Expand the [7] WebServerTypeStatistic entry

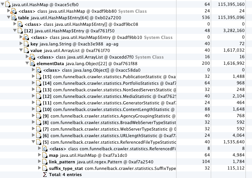34,129
